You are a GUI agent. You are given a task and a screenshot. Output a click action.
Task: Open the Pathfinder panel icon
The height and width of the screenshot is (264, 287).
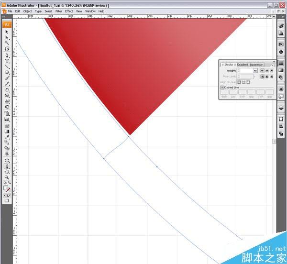pyautogui.click(x=281, y=134)
